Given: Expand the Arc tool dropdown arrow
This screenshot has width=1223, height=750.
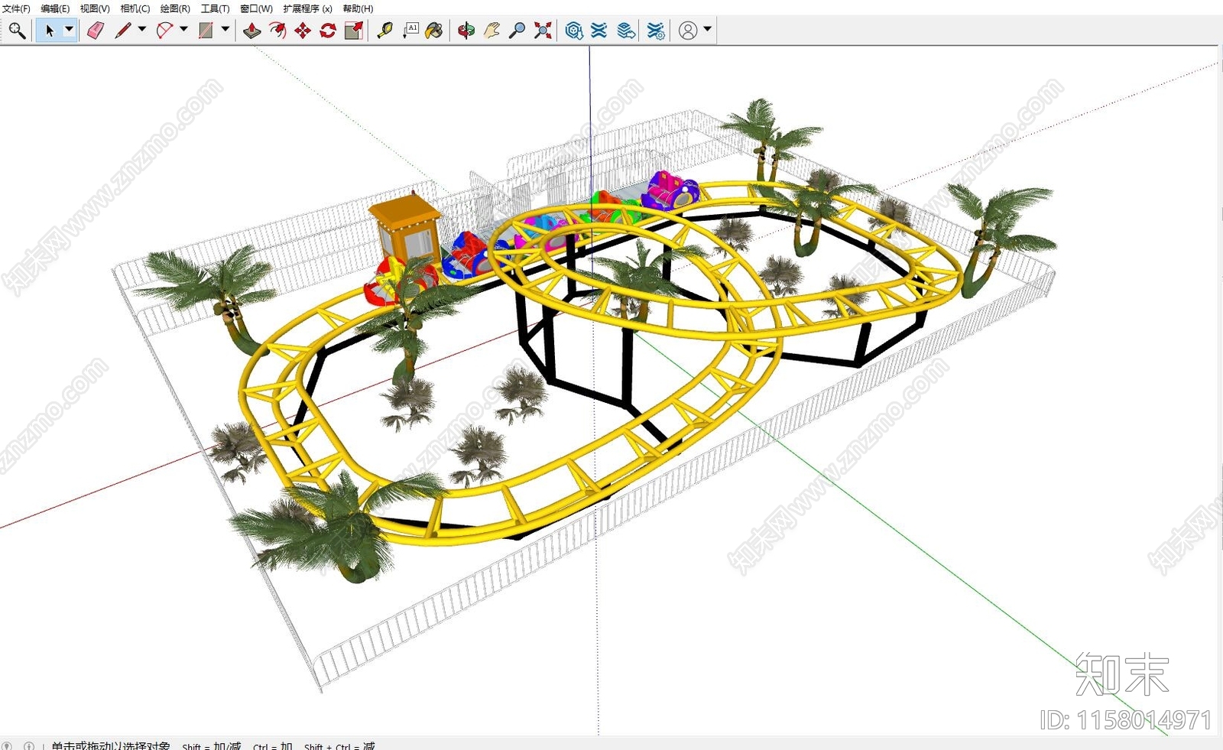Looking at the screenshot, I should click(x=183, y=30).
